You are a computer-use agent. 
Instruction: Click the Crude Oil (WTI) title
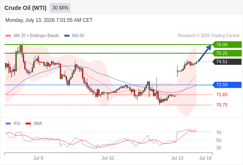click(26, 8)
